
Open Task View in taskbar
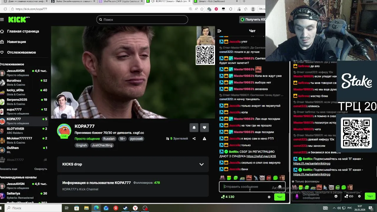(x=67, y=208)
